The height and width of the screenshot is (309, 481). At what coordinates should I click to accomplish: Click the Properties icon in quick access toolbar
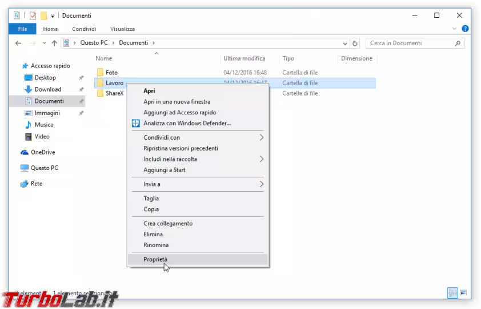click(33, 15)
